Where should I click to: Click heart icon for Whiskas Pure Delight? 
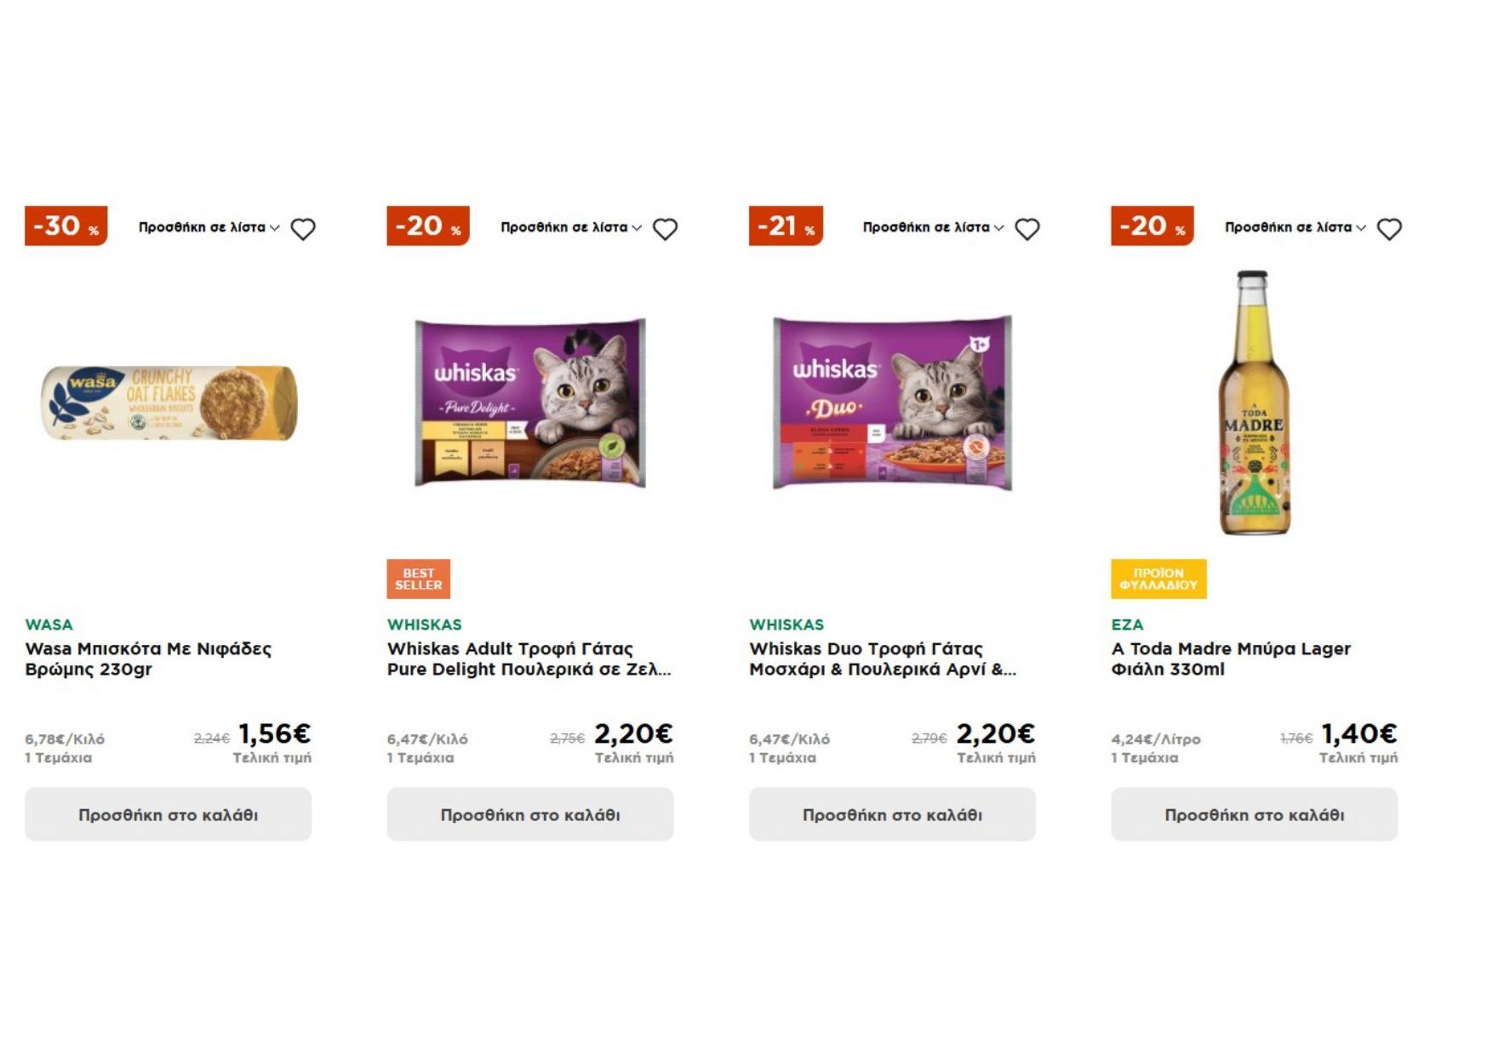[665, 229]
